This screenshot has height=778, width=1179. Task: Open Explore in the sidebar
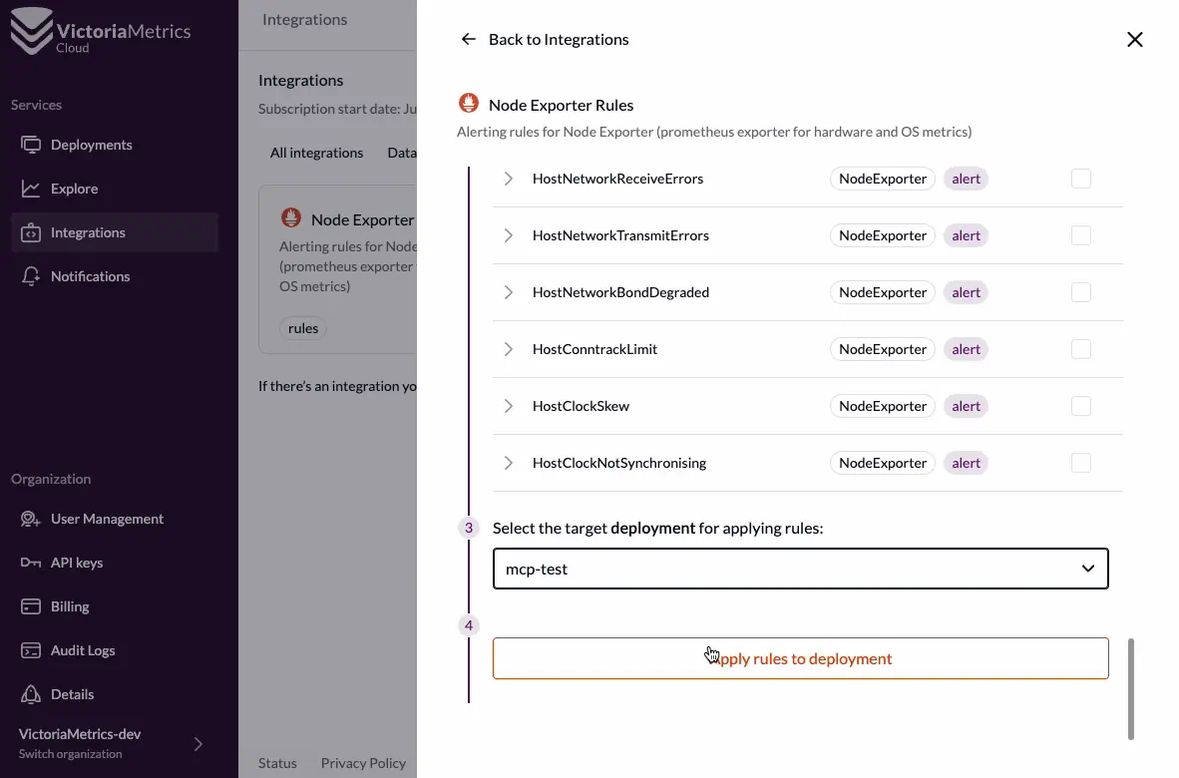point(115,188)
